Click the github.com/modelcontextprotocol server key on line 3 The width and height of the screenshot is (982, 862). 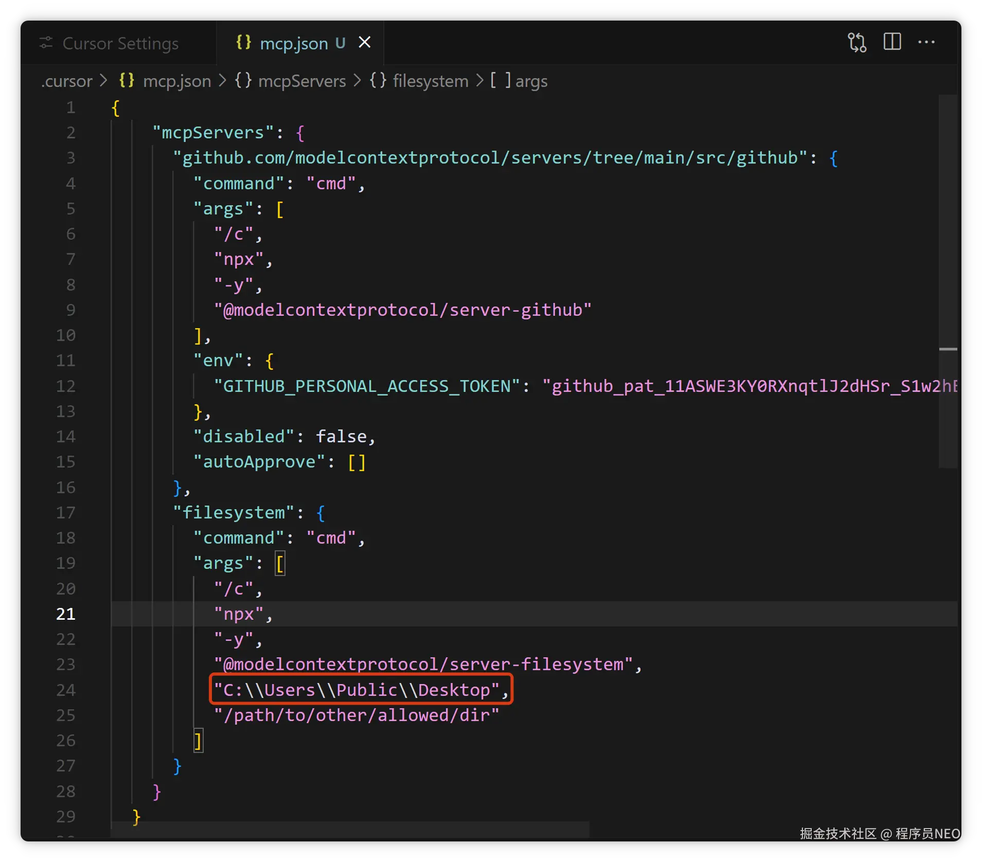tap(490, 158)
